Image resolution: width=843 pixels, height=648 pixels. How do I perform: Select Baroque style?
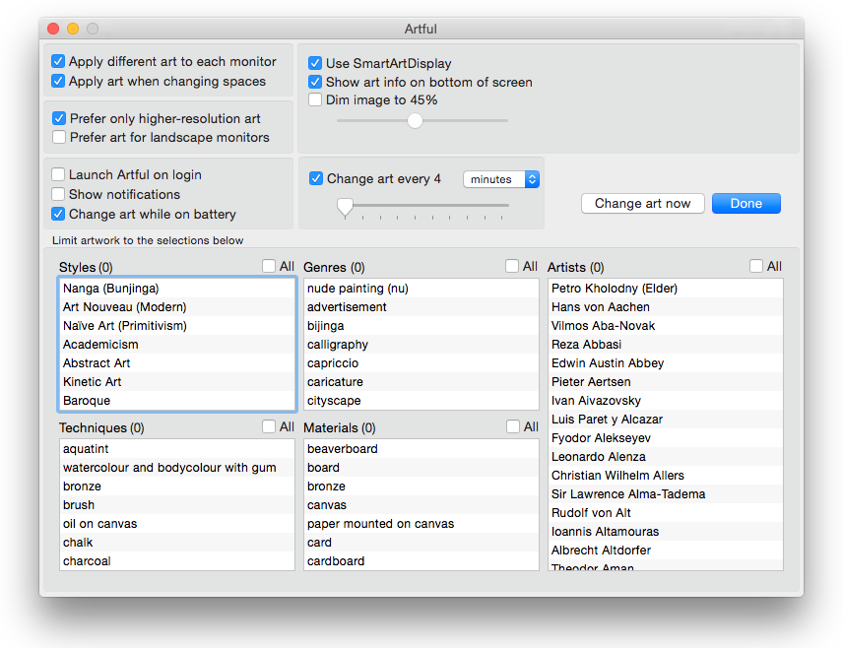click(x=177, y=401)
